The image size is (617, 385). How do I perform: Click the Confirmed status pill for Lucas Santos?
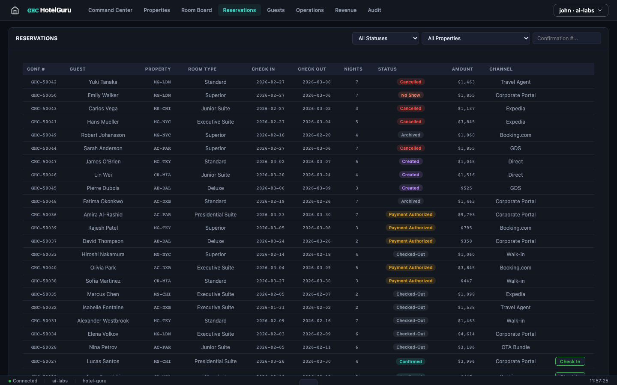[x=410, y=361]
